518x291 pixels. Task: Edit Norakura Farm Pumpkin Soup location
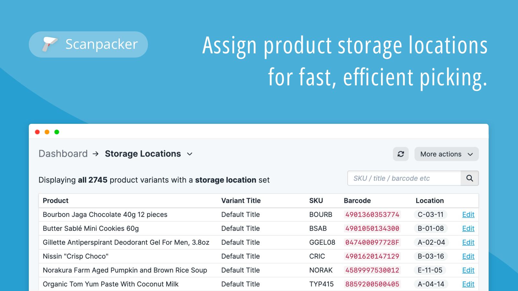(x=468, y=270)
